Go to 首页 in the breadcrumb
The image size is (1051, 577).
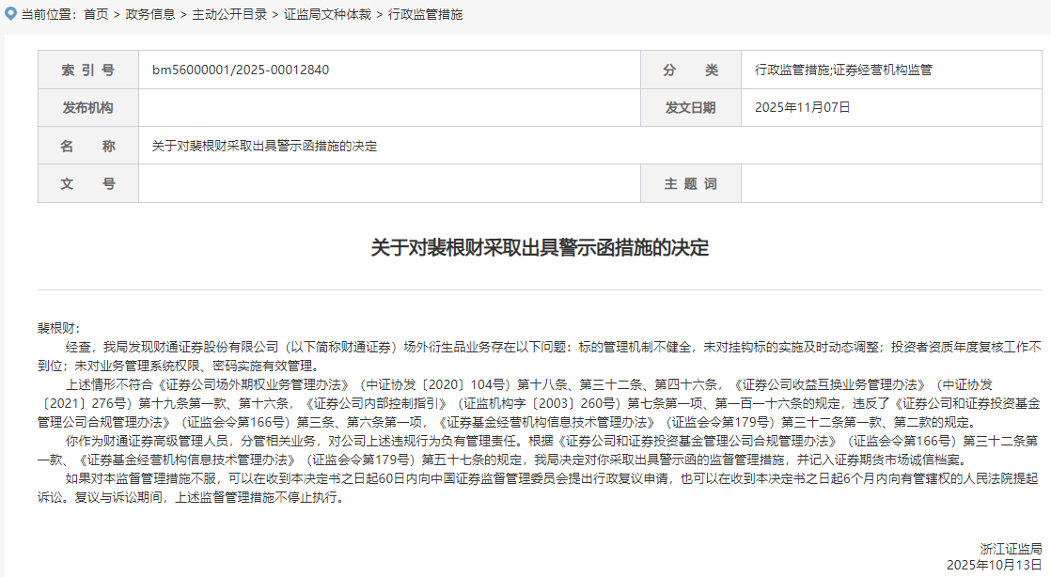[x=95, y=15]
